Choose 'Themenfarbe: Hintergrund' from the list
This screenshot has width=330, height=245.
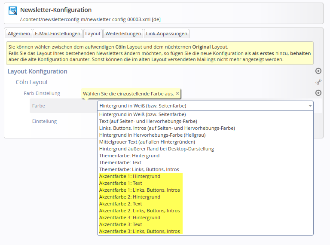pyautogui.click(x=129, y=156)
